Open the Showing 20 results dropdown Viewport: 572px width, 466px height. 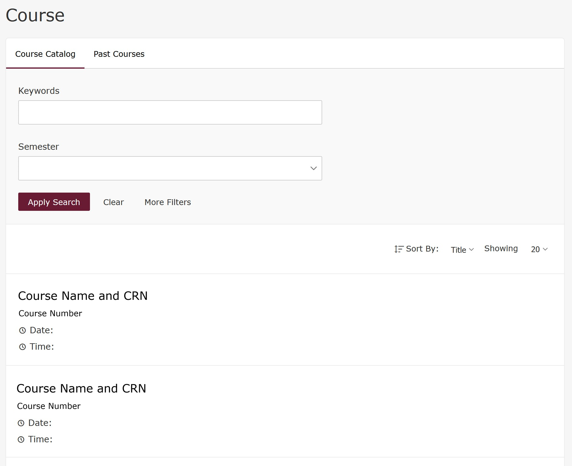click(539, 249)
